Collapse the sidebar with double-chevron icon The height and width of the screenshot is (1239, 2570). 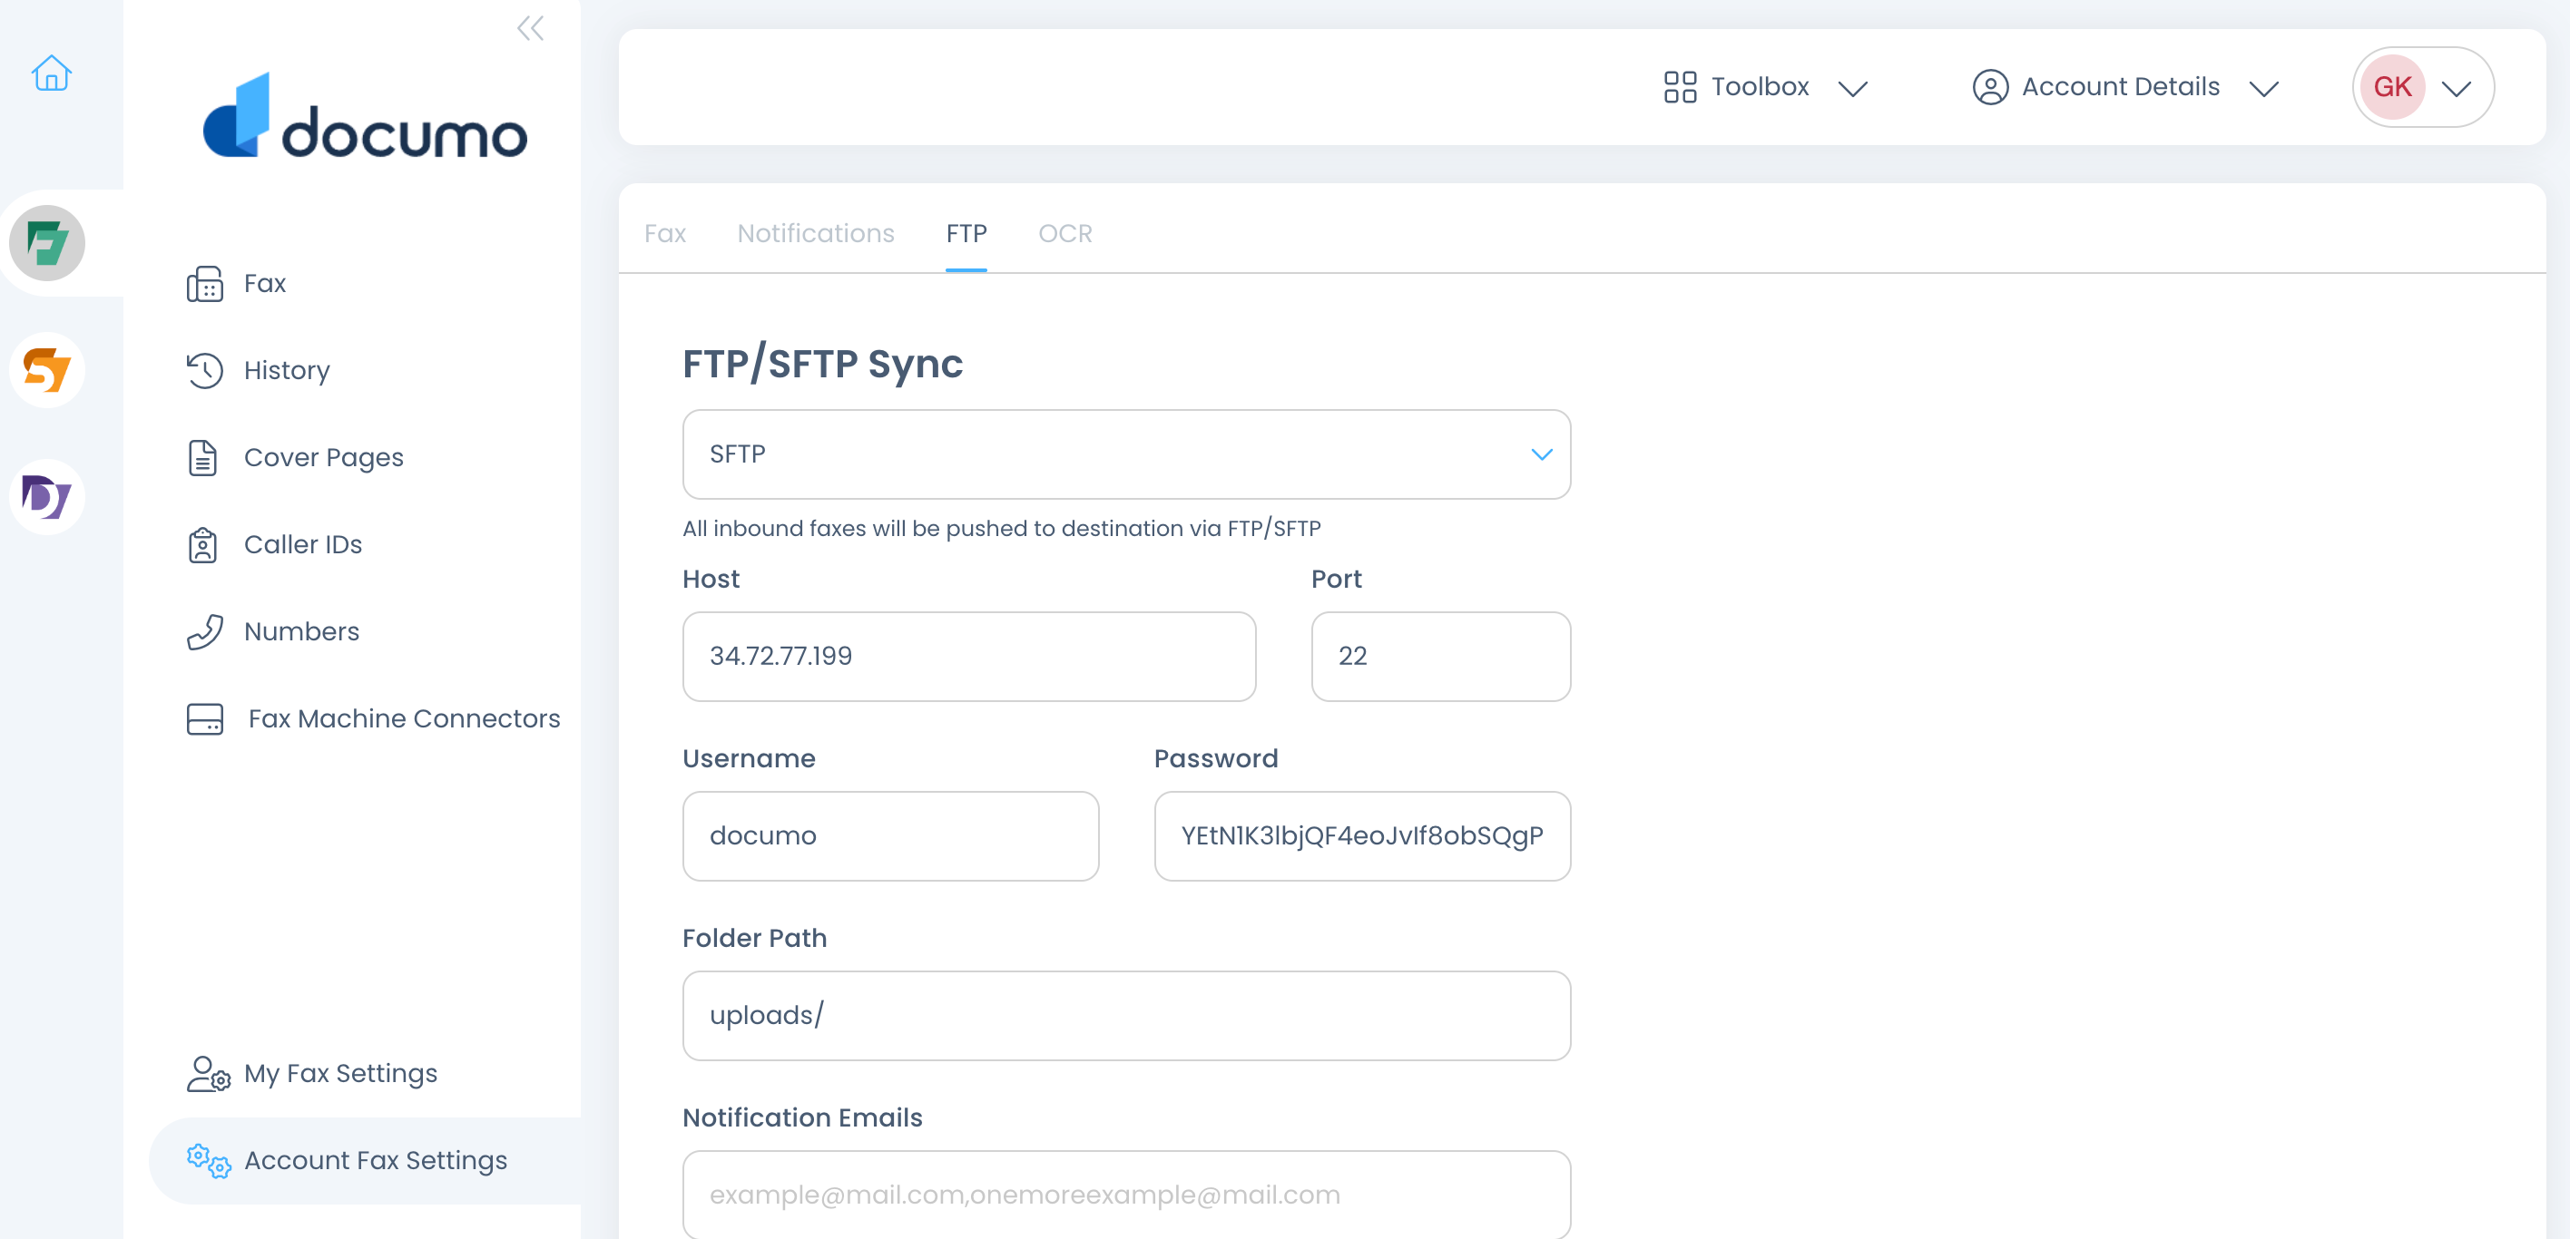click(x=530, y=28)
